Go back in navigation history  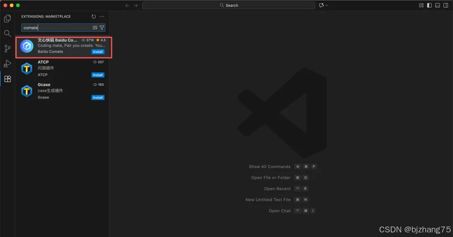127,5
